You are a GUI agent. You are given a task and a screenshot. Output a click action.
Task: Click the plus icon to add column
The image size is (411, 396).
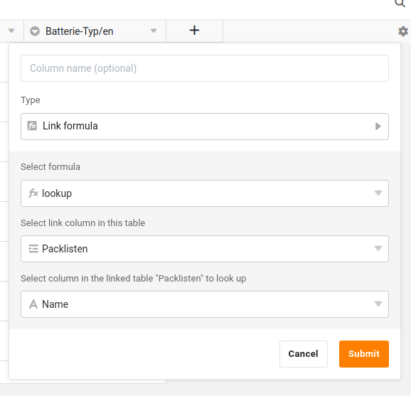(194, 31)
